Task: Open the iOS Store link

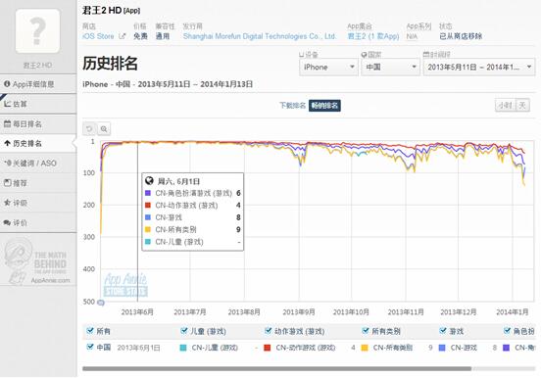Action: (x=98, y=36)
